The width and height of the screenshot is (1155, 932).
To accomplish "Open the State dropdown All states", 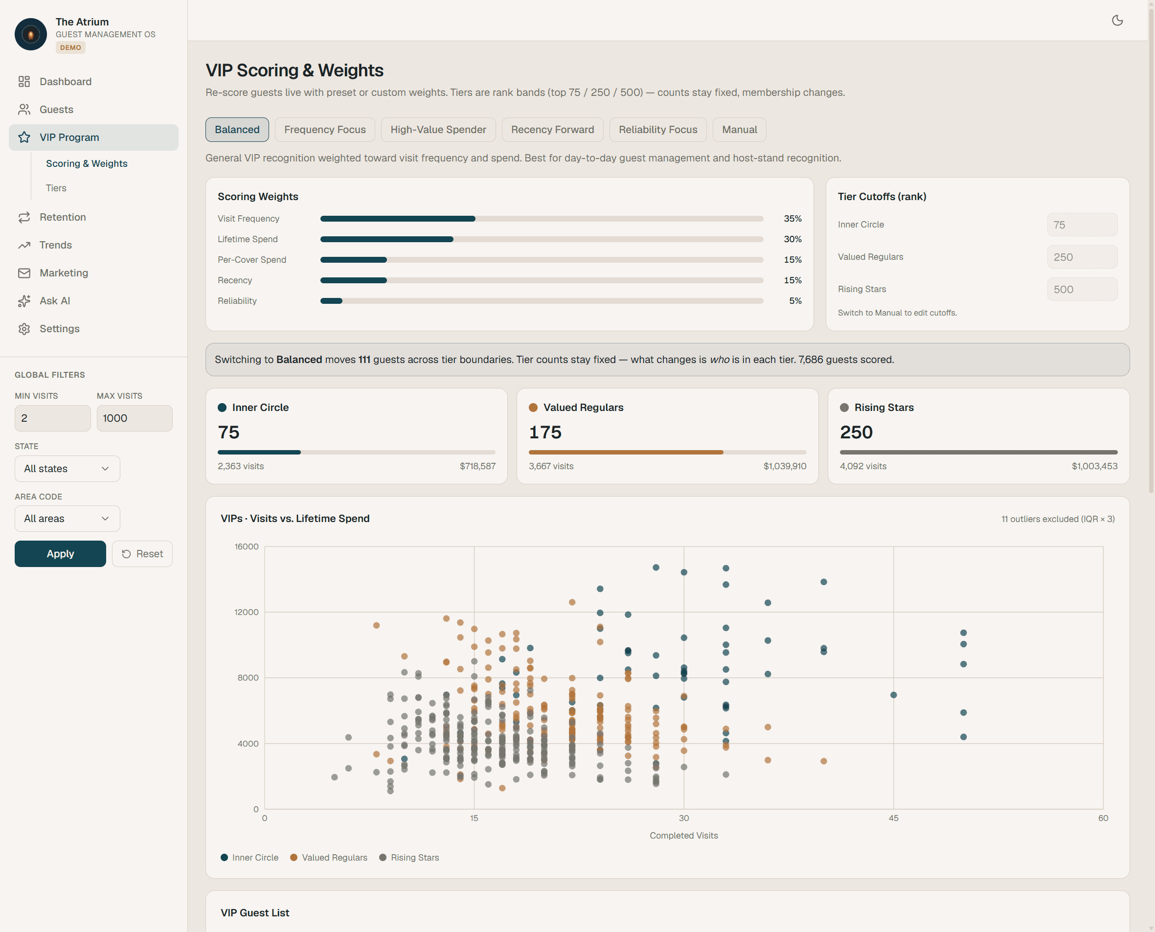I will pos(67,469).
